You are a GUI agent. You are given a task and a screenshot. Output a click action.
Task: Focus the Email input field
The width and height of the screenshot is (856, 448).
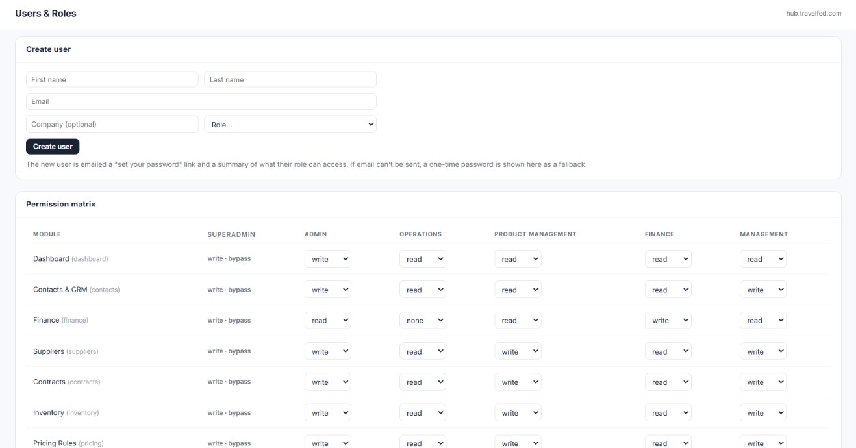[201, 101]
